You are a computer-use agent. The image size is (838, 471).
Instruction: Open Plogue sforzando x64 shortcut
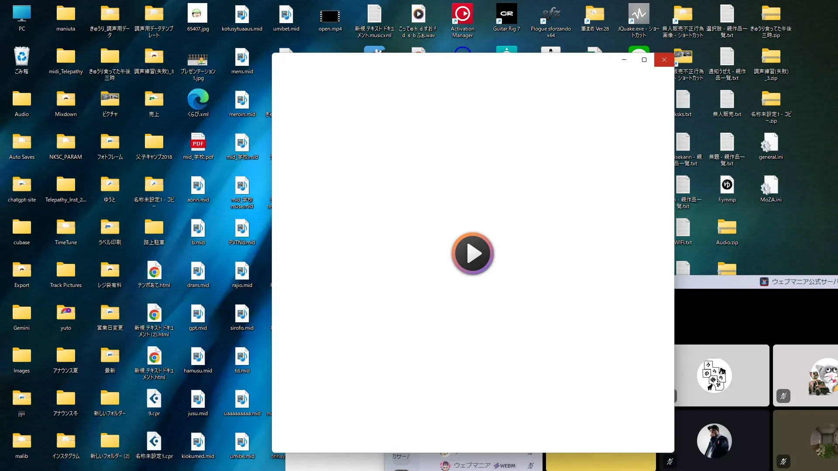[550, 15]
